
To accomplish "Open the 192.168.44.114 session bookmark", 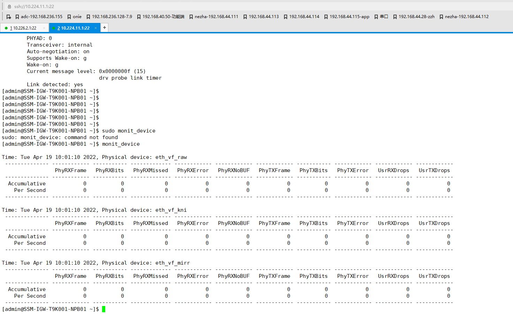I will [301, 17].
